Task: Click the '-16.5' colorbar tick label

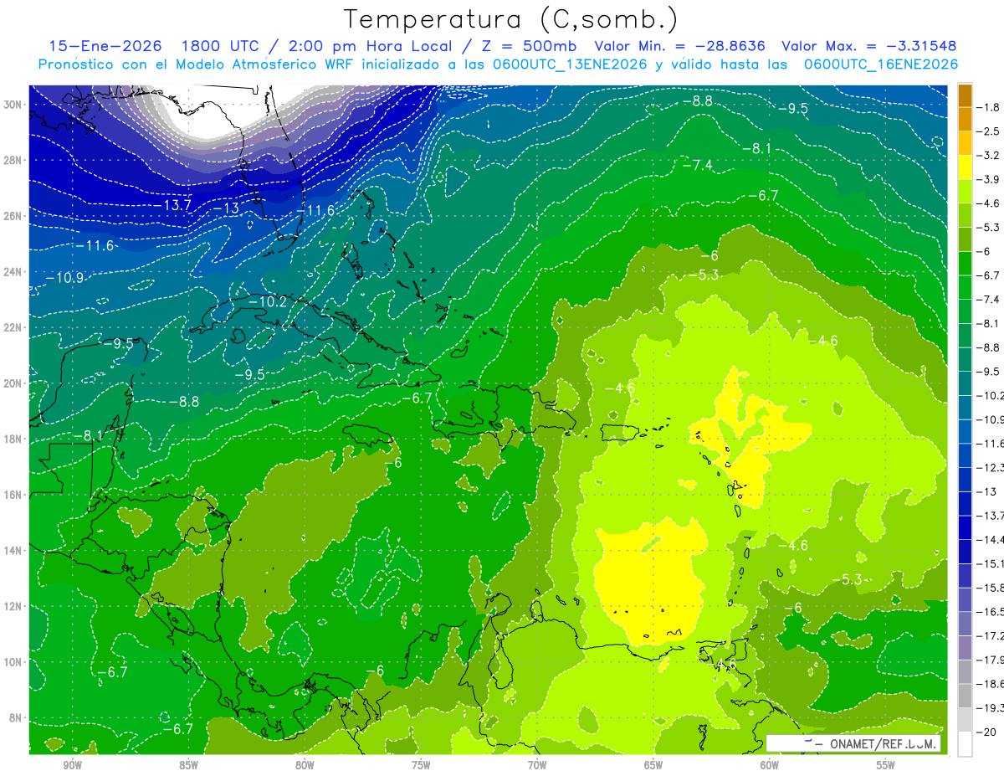Action: pyautogui.click(x=991, y=612)
